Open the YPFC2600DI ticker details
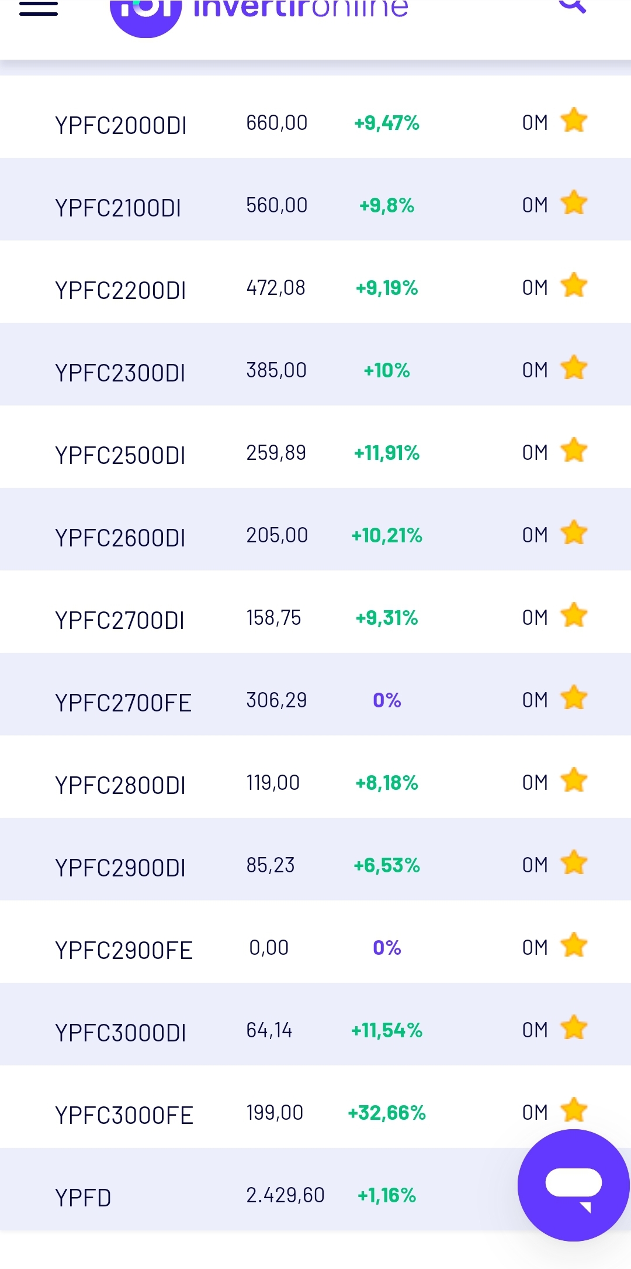 pyautogui.click(x=120, y=538)
